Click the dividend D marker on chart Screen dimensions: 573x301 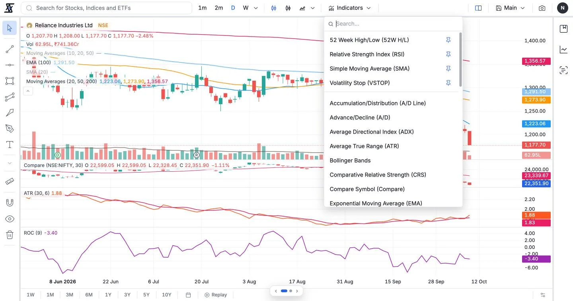(58, 155)
